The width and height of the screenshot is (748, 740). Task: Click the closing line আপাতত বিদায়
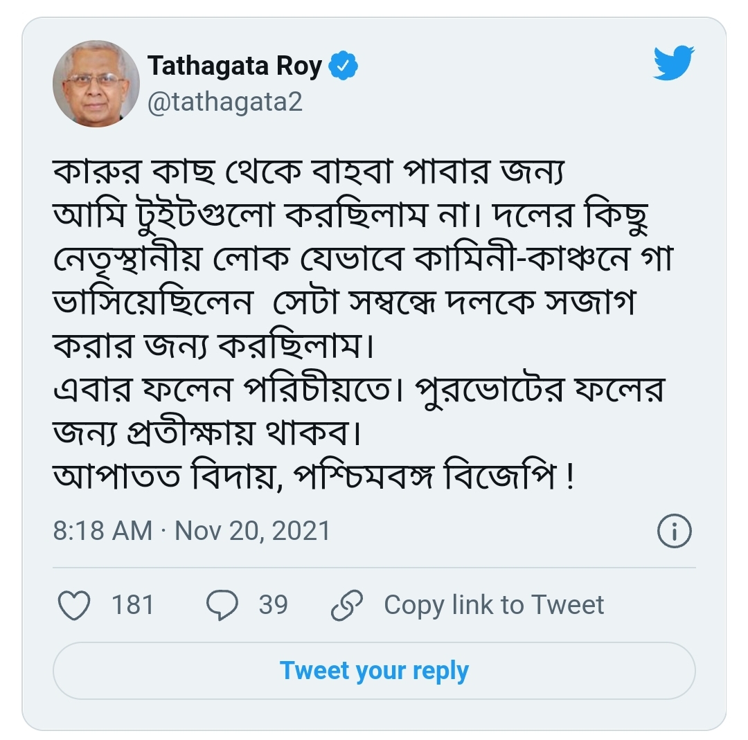pos(313,476)
